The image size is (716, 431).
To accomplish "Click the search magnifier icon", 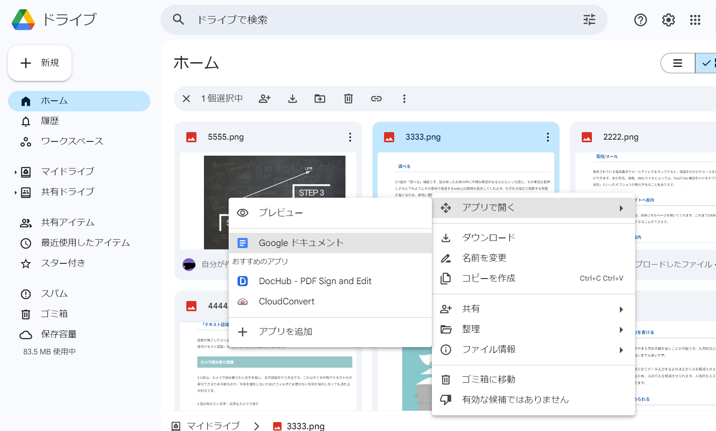I will coord(178,19).
